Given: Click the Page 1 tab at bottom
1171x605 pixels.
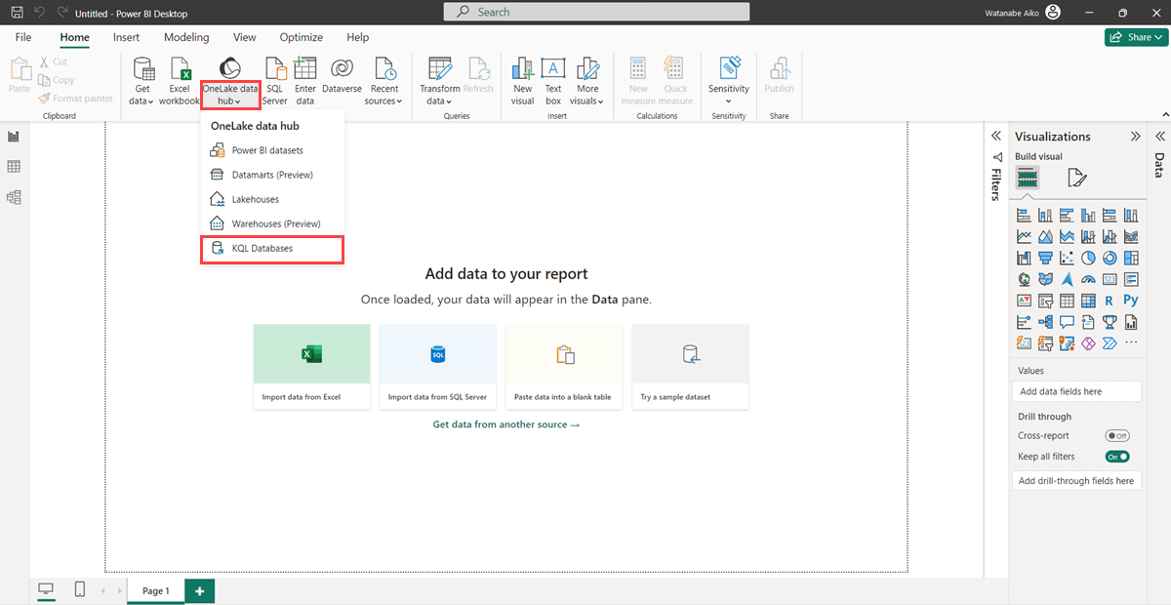Looking at the screenshot, I should pos(155,590).
